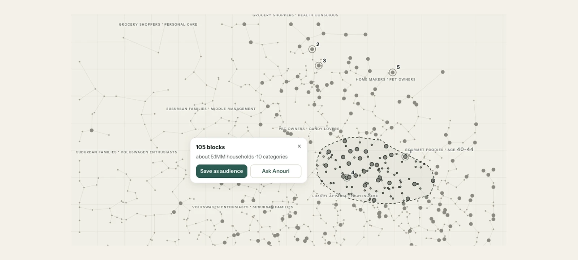Click the Home Makers · Pet Owners label

coord(385,79)
